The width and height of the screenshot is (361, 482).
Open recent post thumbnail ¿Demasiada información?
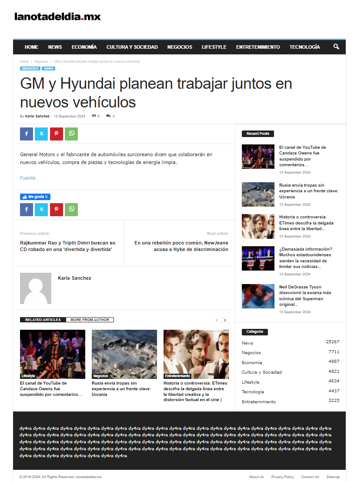point(258,258)
